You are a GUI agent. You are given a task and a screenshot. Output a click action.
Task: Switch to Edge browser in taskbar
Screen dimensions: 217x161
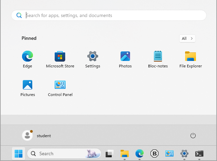click(140, 154)
